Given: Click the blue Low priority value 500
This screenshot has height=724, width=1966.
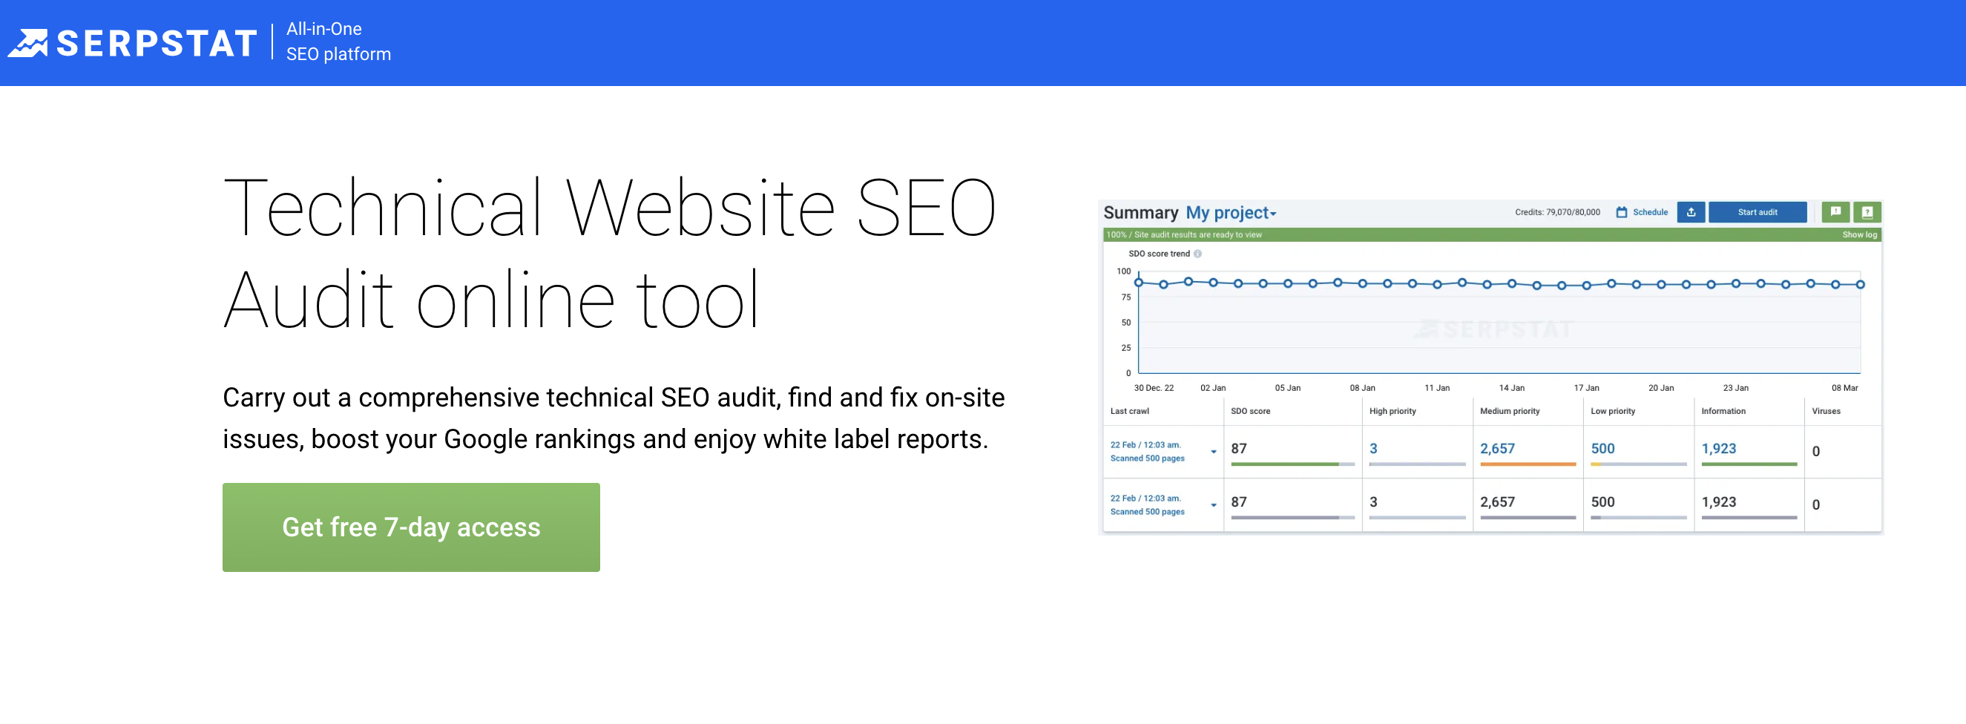Looking at the screenshot, I should click(x=1602, y=449).
